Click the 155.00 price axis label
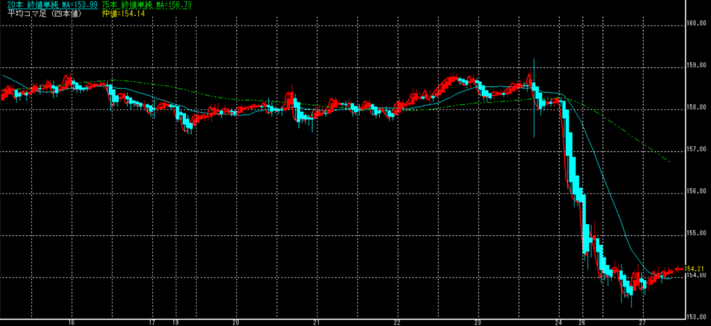This screenshot has height=326, width=711. coord(696,234)
